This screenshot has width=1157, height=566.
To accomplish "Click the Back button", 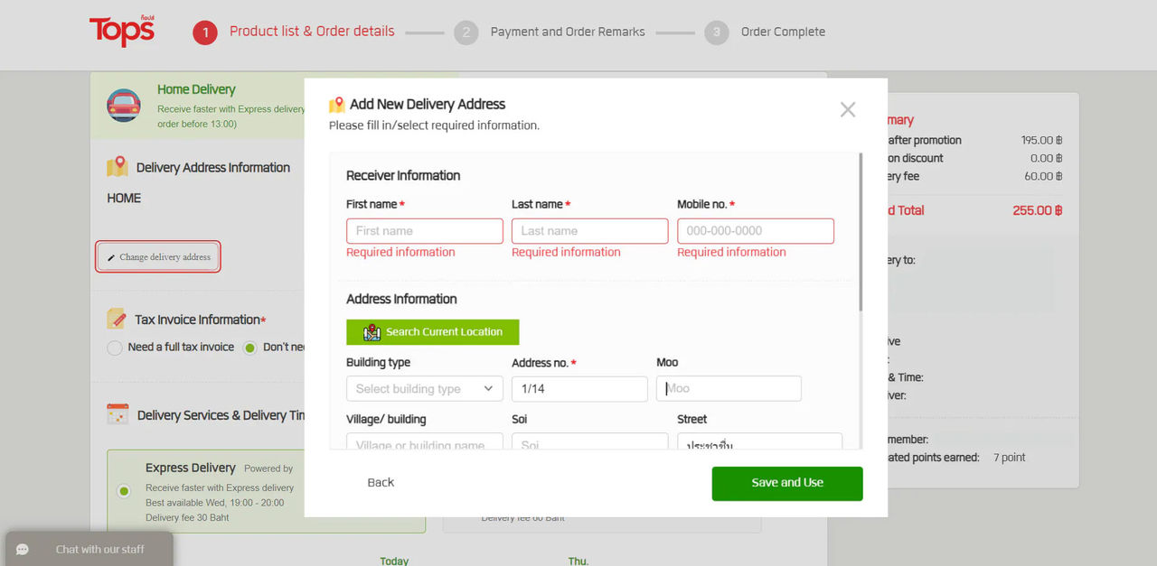I will (x=381, y=483).
